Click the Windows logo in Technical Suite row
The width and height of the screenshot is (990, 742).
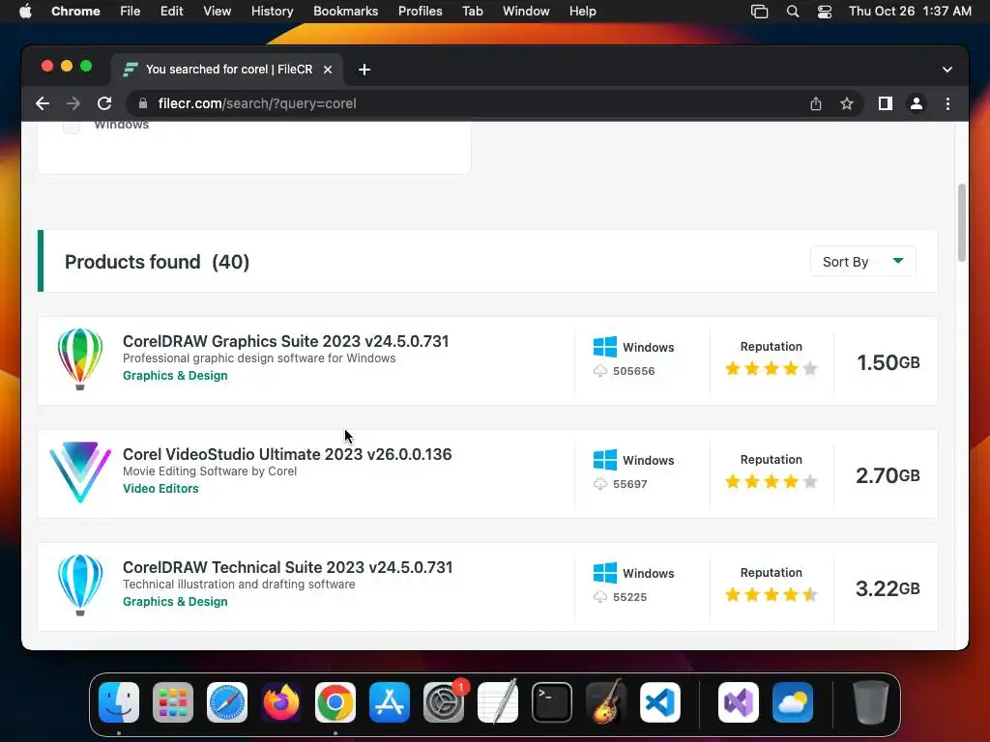point(605,573)
